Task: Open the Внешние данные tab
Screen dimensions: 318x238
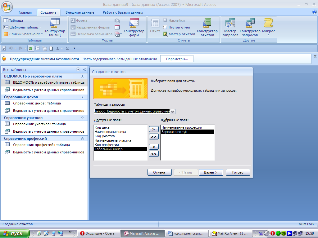Action: coord(80,12)
